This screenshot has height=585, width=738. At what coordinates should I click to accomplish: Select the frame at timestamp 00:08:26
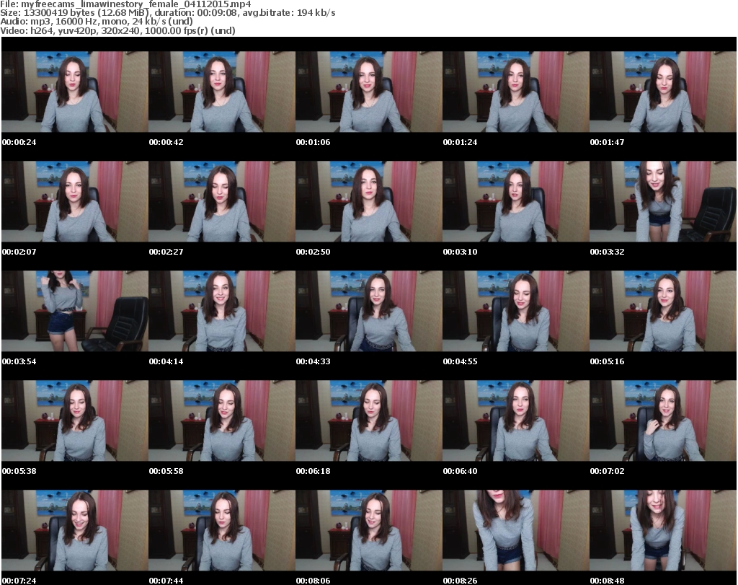click(x=515, y=530)
